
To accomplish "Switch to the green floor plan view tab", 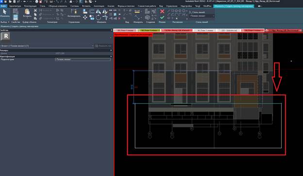I will click(149, 31).
